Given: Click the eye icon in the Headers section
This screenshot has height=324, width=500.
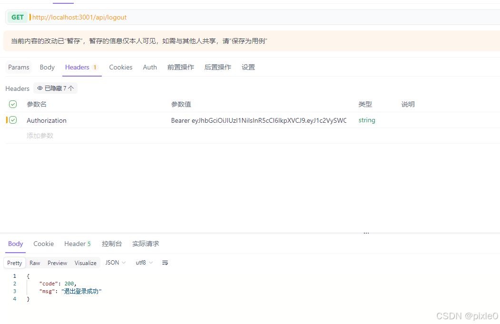Looking at the screenshot, I should point(40,88).
